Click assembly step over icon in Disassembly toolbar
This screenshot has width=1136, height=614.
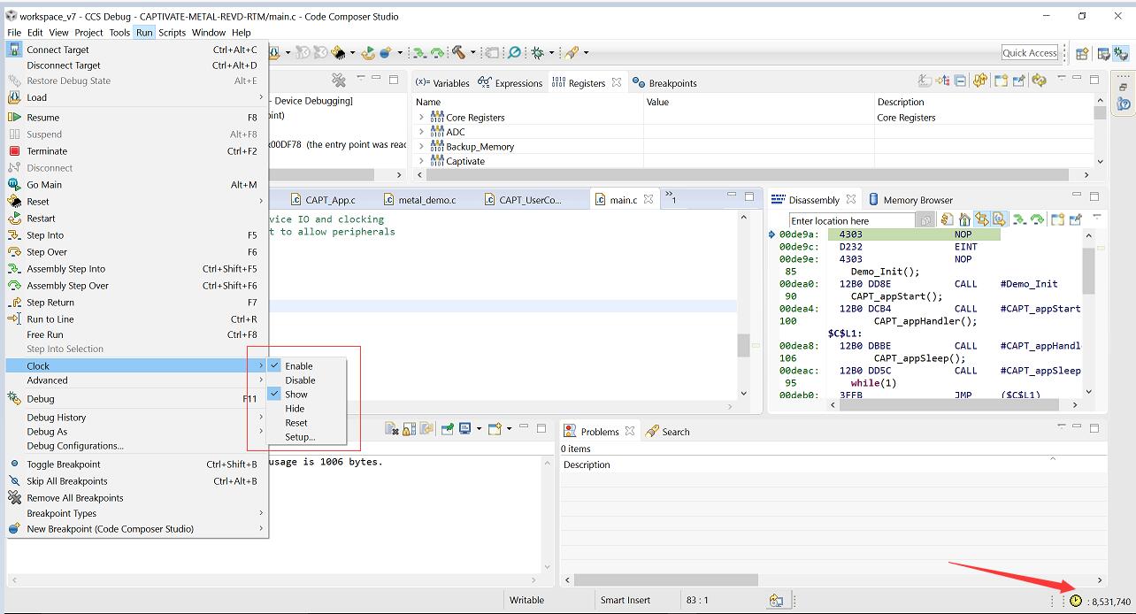tap(1037, 219)
